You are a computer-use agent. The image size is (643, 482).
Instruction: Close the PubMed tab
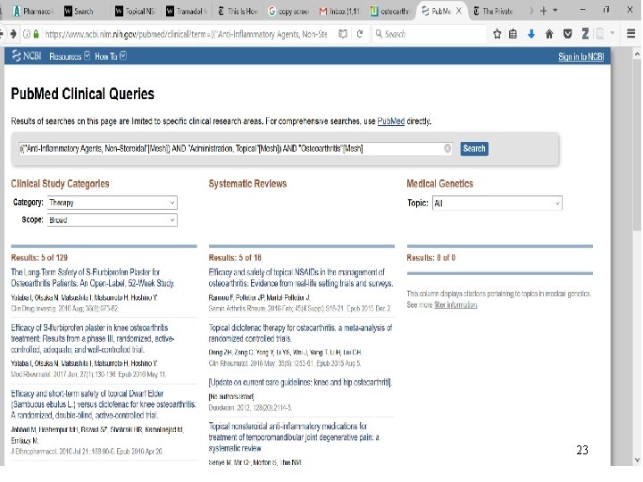tap(459, 11)
